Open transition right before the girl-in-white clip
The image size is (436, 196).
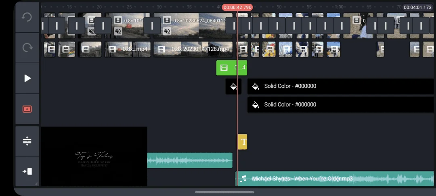[x=342, y=25]
